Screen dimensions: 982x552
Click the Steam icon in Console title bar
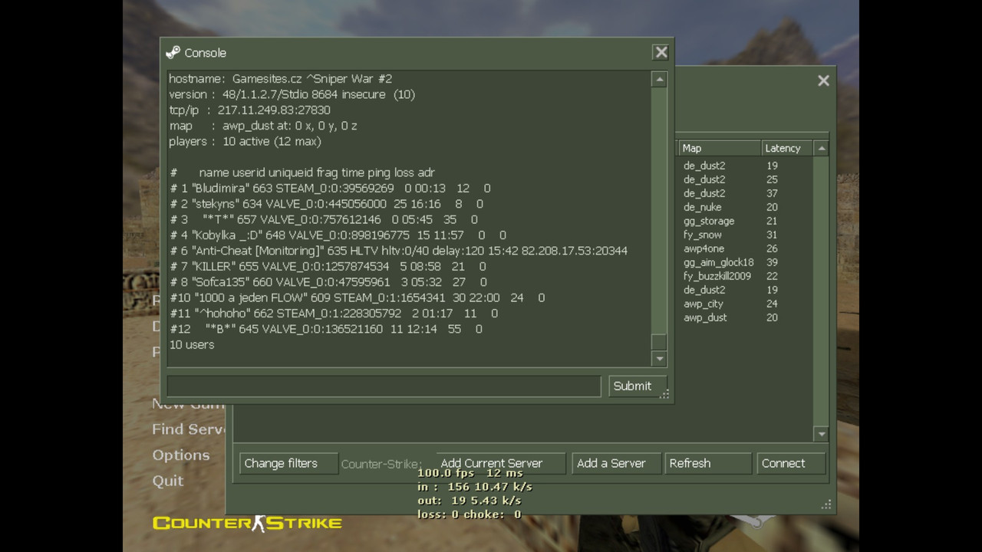point(173,52)
